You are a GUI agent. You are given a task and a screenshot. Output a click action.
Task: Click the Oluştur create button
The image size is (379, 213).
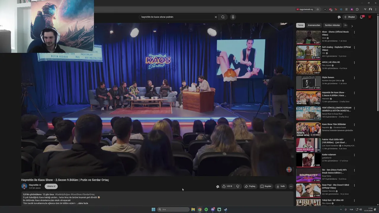[349, 17]
